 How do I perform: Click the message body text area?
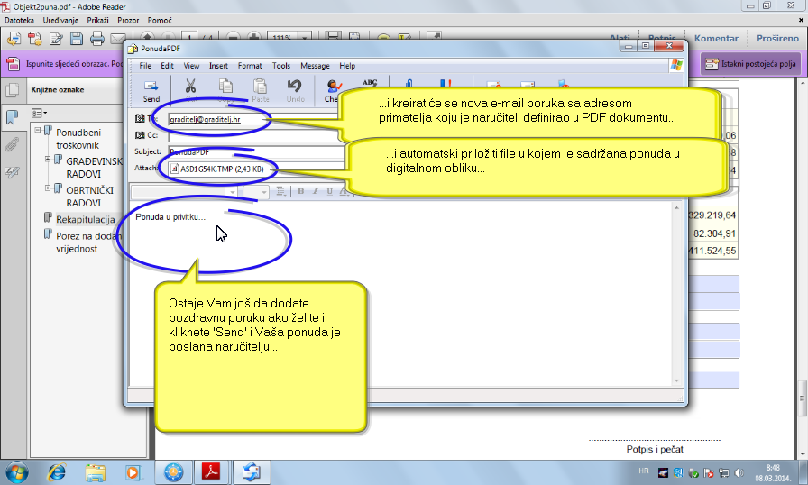click(x=399, y=294)
